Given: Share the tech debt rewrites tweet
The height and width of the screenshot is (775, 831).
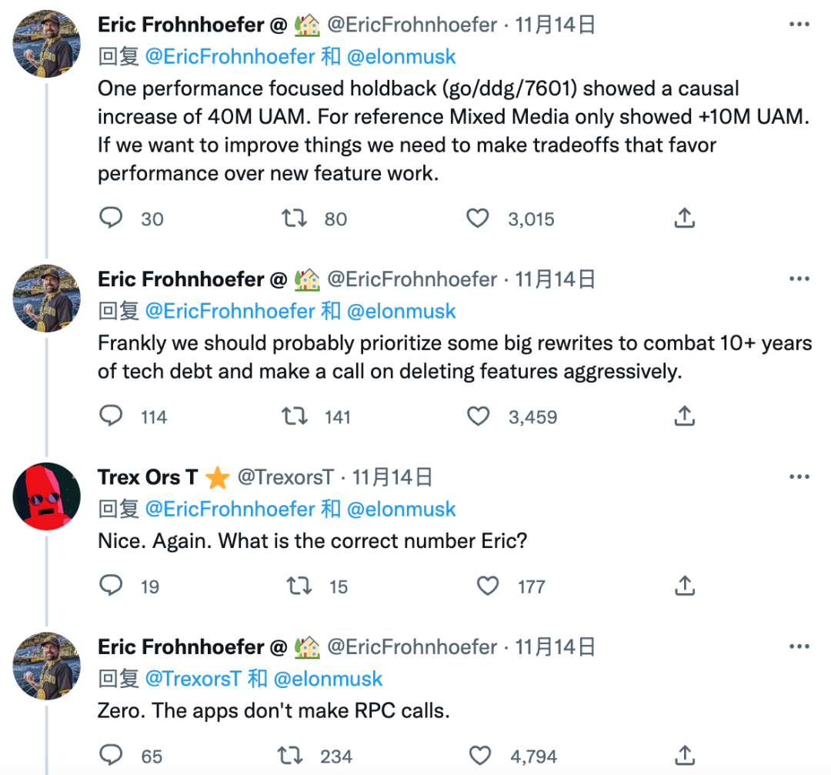Looking at the screenshot, I should tap(684, 416).
